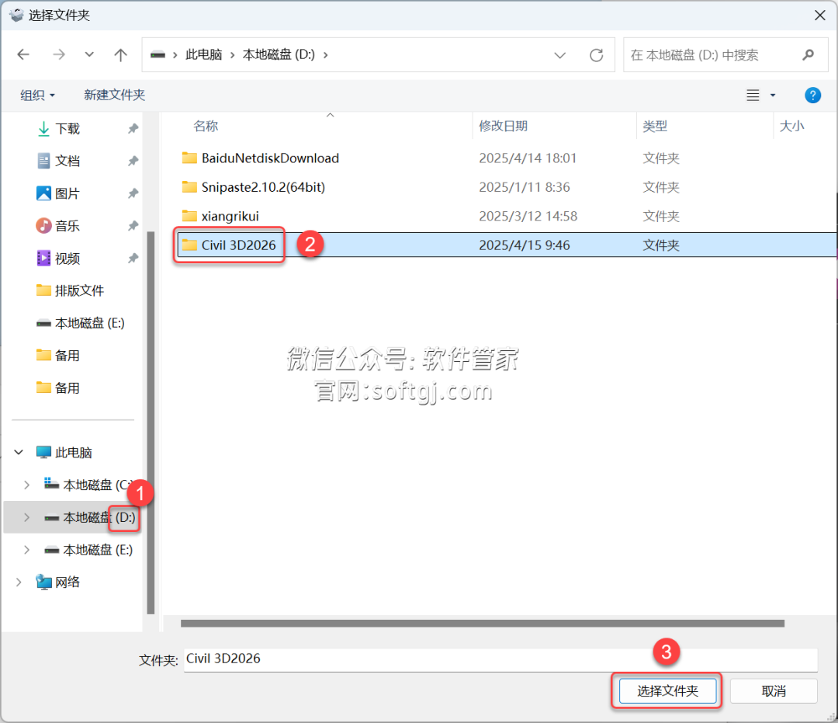This screenshot has height=723, width=838.
Task: Select 本地磁盘 (C:) in the tree
Action: point(88,485)
